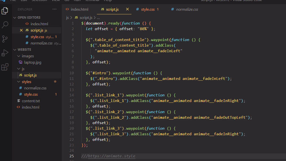Open the Source Control view

tap(5, 39)
